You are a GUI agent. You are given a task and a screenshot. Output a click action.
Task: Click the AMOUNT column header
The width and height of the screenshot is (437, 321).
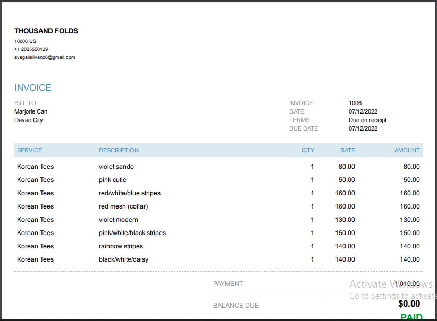pyautogui.click(x=407, y=150)
